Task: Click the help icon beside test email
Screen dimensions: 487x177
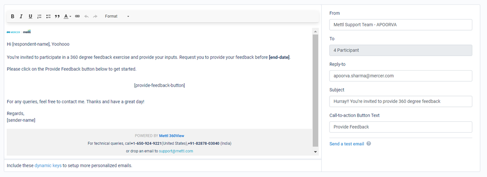Action: [x=369, y=144]
